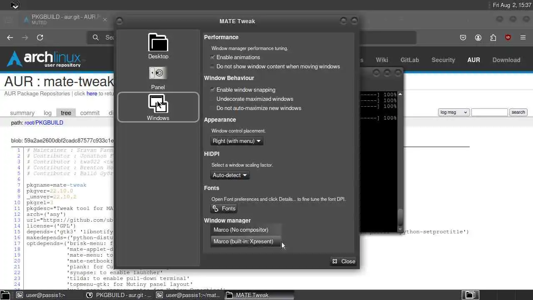Switch to the tree tab
The width and height of the screenshot is (533, 300).
[x=66, y=113]
